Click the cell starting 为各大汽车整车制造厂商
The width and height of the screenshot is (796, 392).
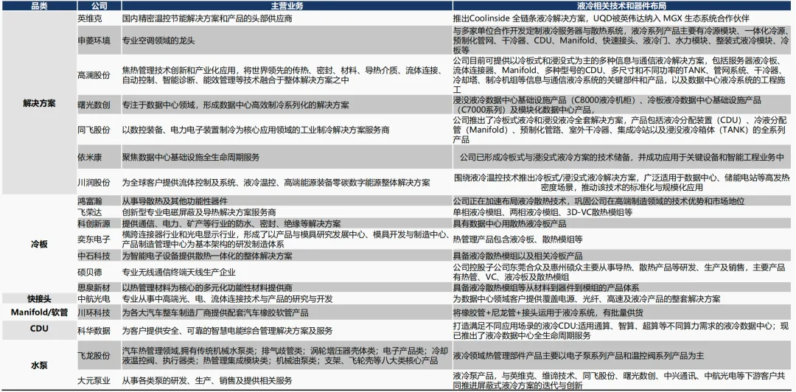pyautogui.click(x=286, y=312)
